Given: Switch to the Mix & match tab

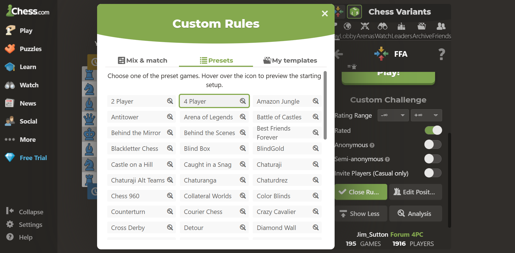Looking at the screenshot, I should coord(142,60).
